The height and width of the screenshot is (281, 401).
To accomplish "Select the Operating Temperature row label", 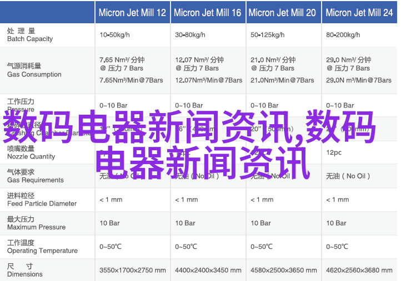I will click(42, 247).
